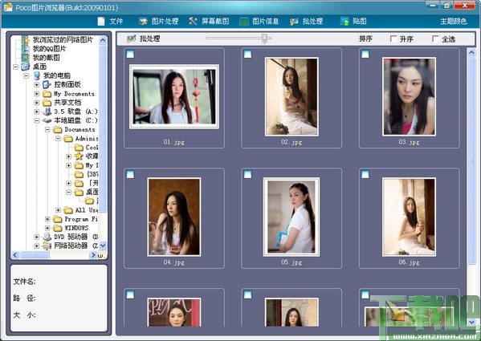Open the 03.jpg thumbnail

(409, 96)
